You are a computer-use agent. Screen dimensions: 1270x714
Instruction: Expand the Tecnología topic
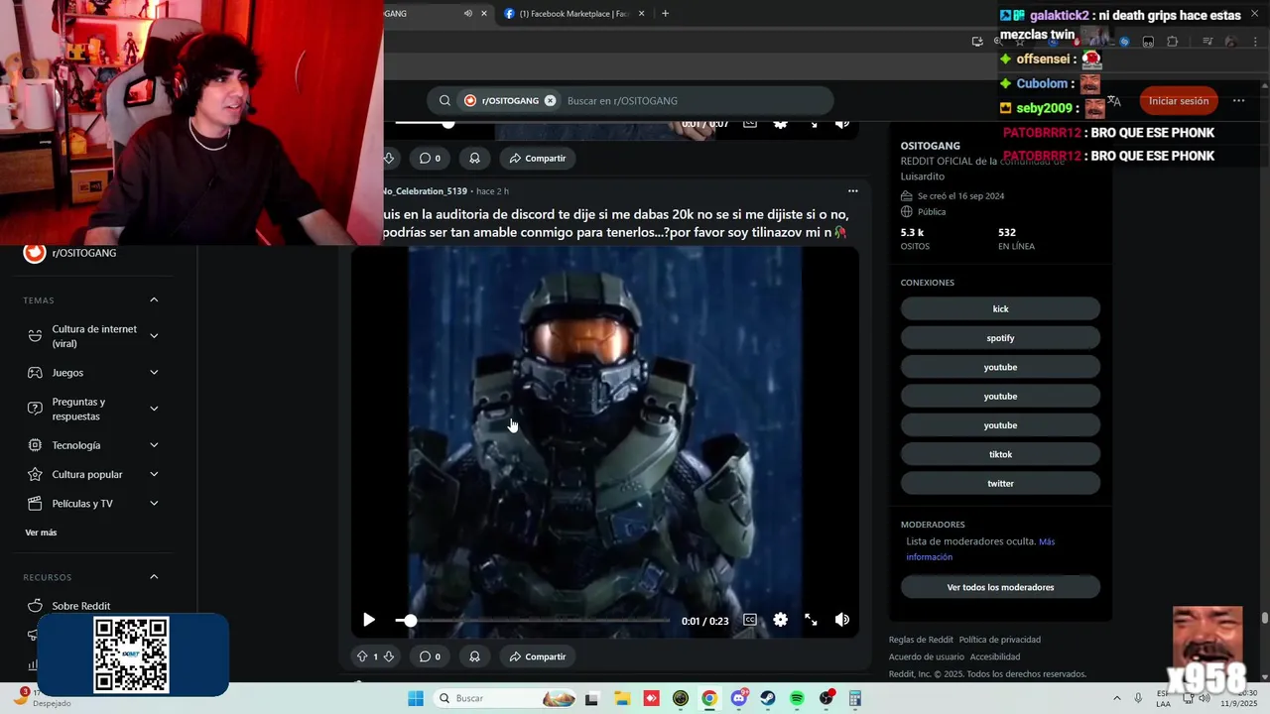[92, 445]
